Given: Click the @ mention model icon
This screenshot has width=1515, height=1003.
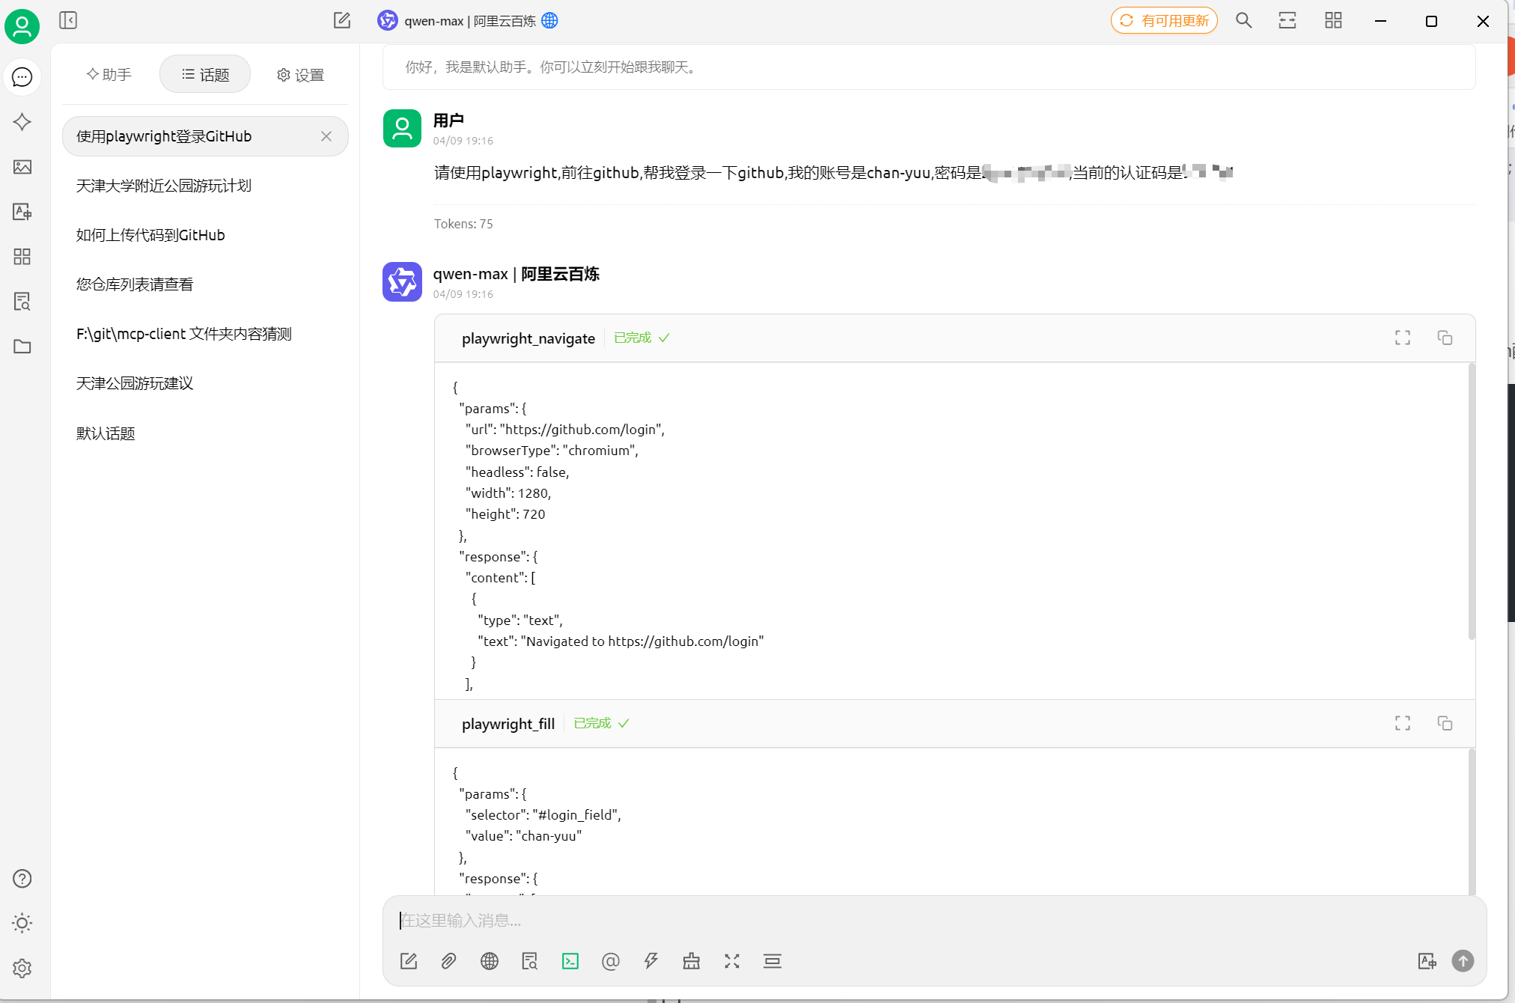Looking at the screenshot, I should (x=611, y=961).
